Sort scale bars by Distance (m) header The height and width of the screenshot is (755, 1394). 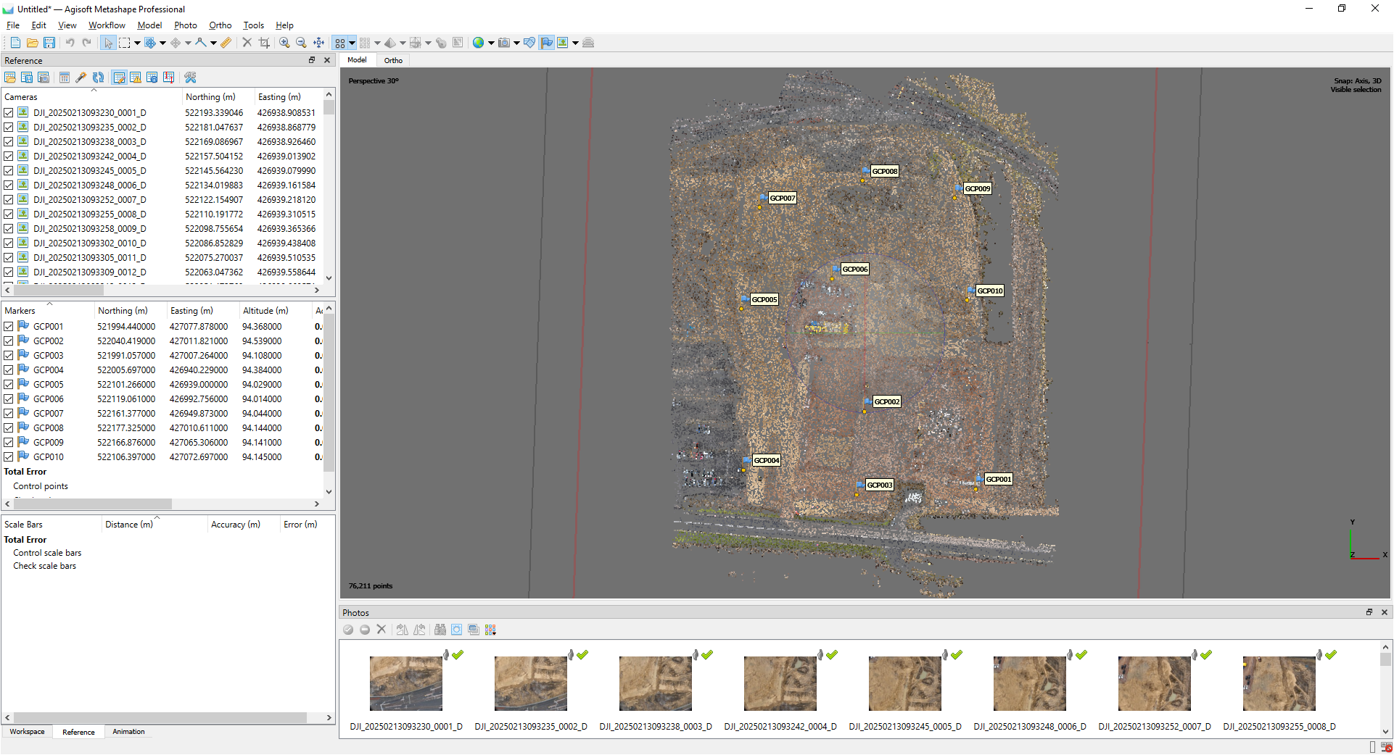[154, 525]
